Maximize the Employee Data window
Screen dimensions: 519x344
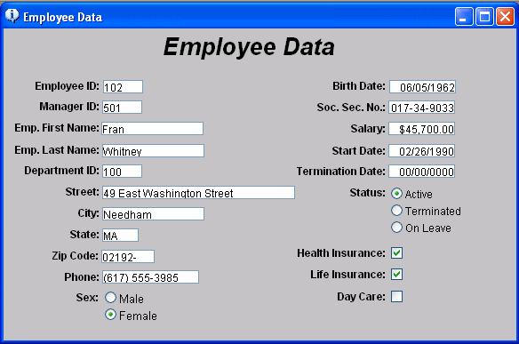click(484, 16)
